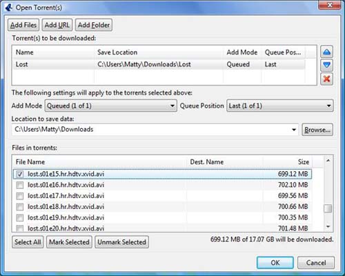
Task: Uncheck lost.s01e15.hr.hdtv.xvid.avi checkbox
Action: [x=20, y=174]
